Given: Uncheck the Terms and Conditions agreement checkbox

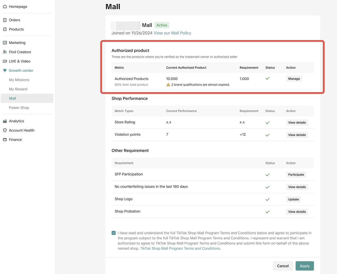Looking at the screenshot, I should pos(114,233).
